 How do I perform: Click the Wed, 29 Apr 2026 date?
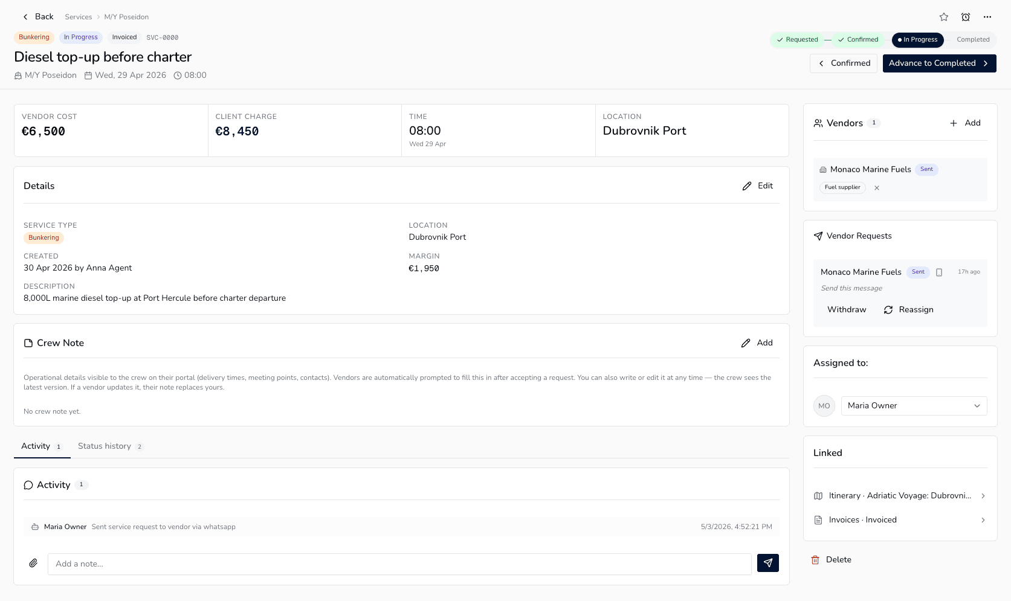125,76
